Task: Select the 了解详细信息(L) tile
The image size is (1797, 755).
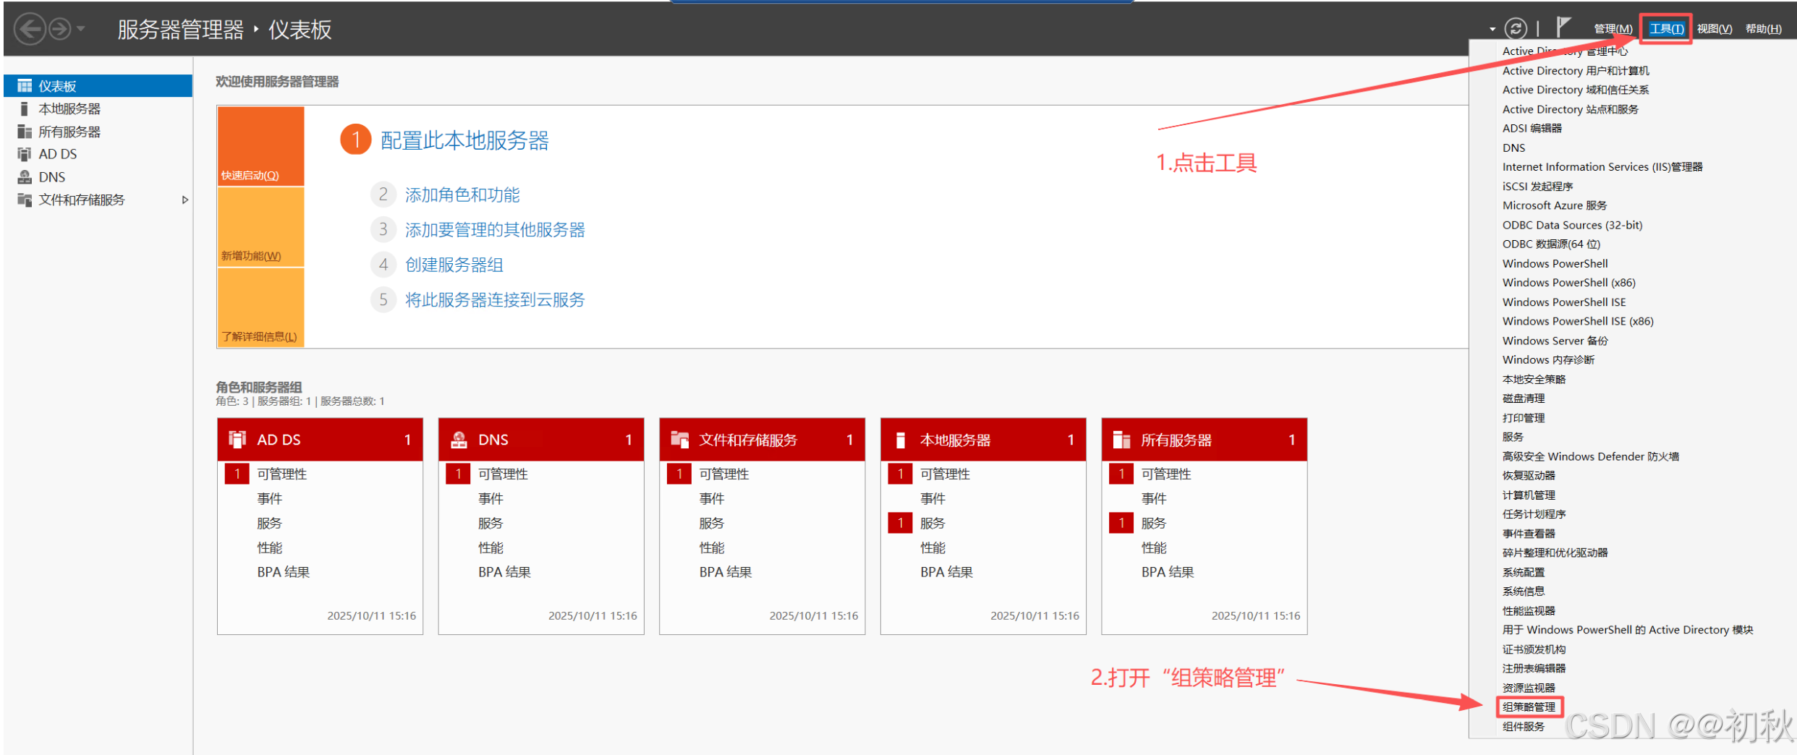Action: click(x=260, y=307)
